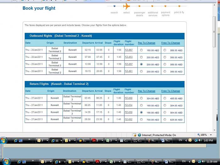Click Pay To Change header link in Return Flights

pos(146,91)
